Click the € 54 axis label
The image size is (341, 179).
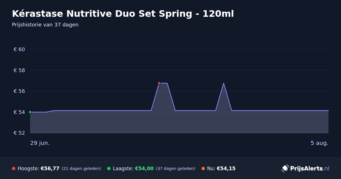(19, 112)
